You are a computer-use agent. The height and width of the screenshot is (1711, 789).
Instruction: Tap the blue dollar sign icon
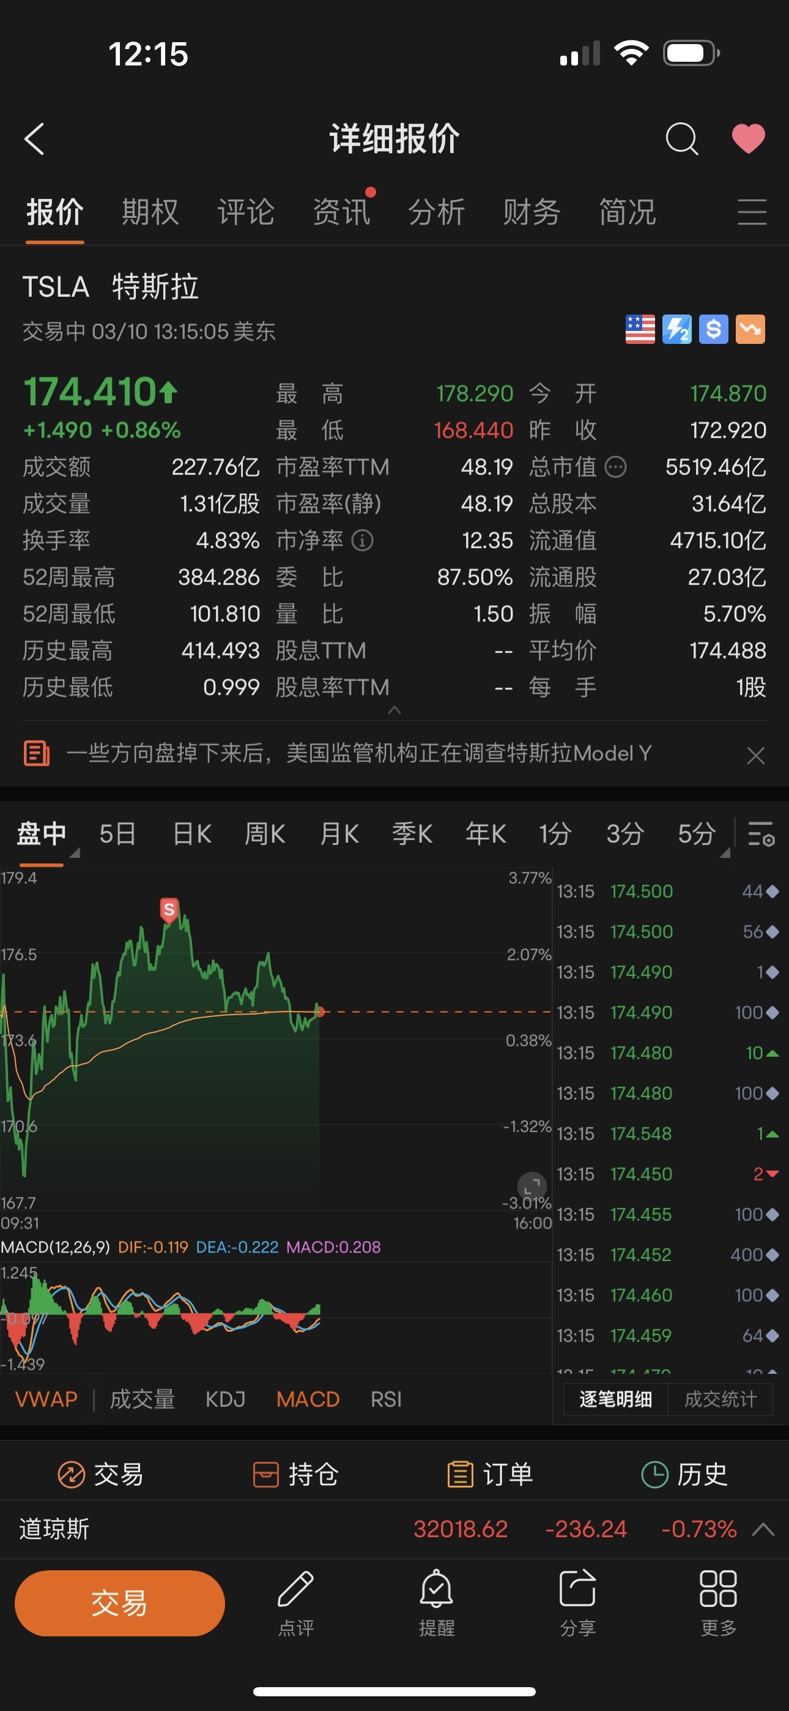coord(713,329)
